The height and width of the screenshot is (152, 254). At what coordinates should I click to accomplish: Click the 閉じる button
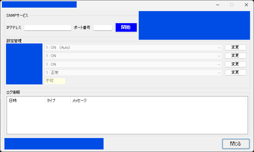point(236,144)
